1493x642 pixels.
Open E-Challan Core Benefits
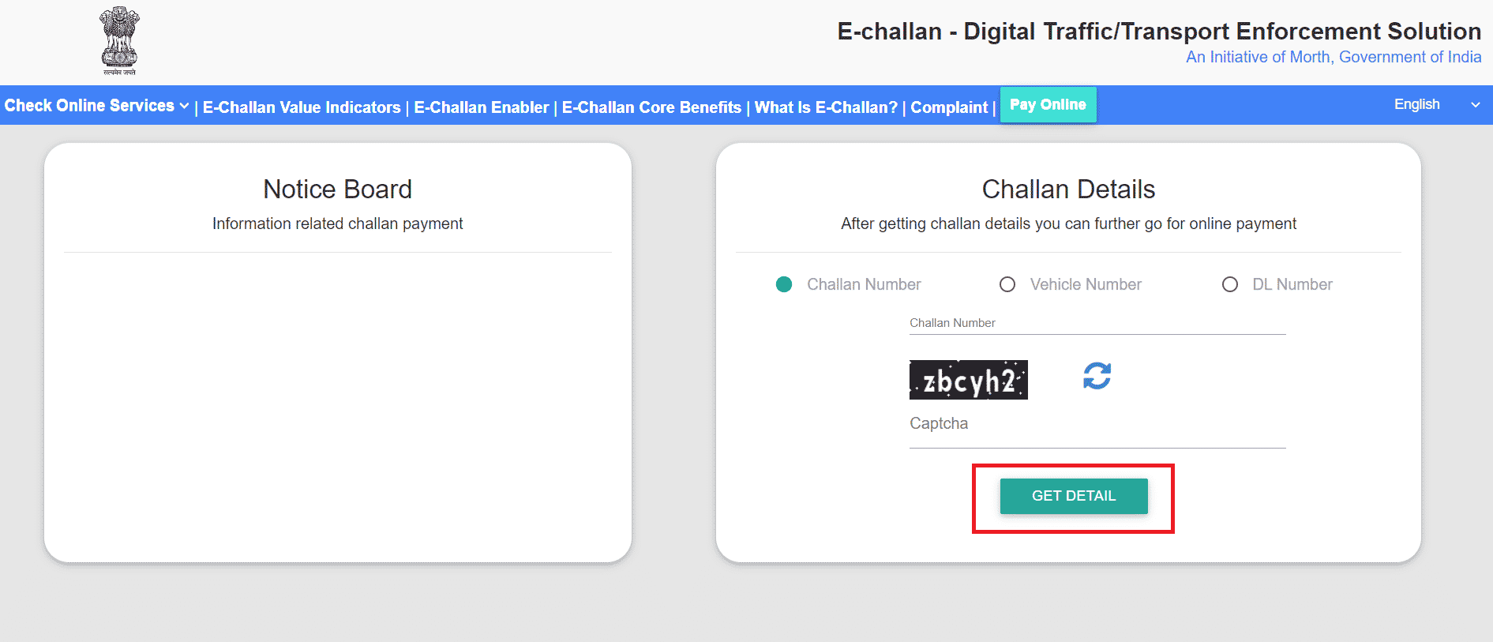pos(651,107)
